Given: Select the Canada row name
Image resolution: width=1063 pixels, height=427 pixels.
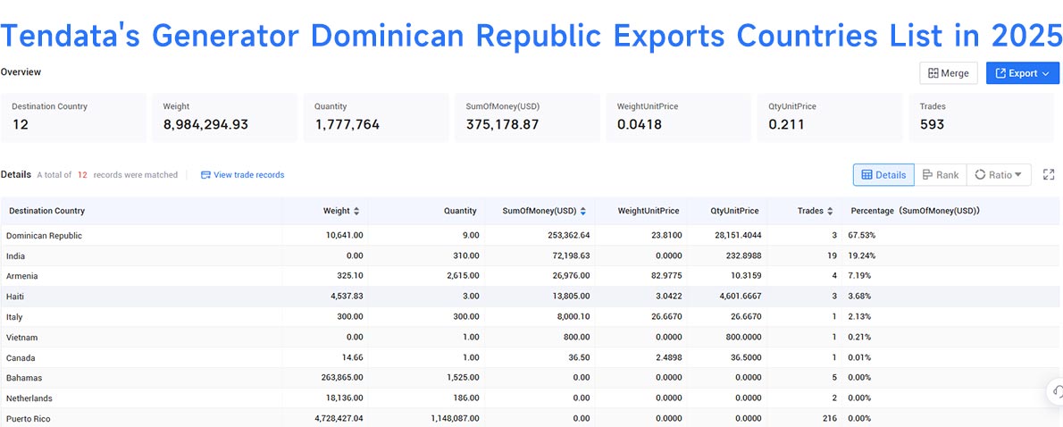Looking at the screenshot, I should [21, 358].
